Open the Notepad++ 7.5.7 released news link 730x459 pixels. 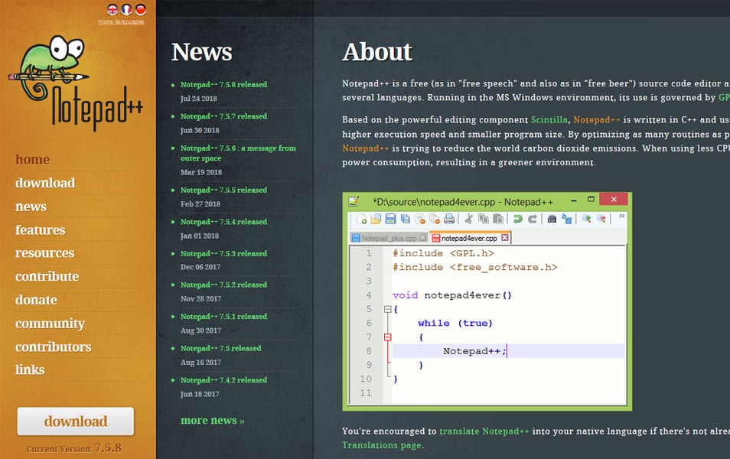coord(224,116)
